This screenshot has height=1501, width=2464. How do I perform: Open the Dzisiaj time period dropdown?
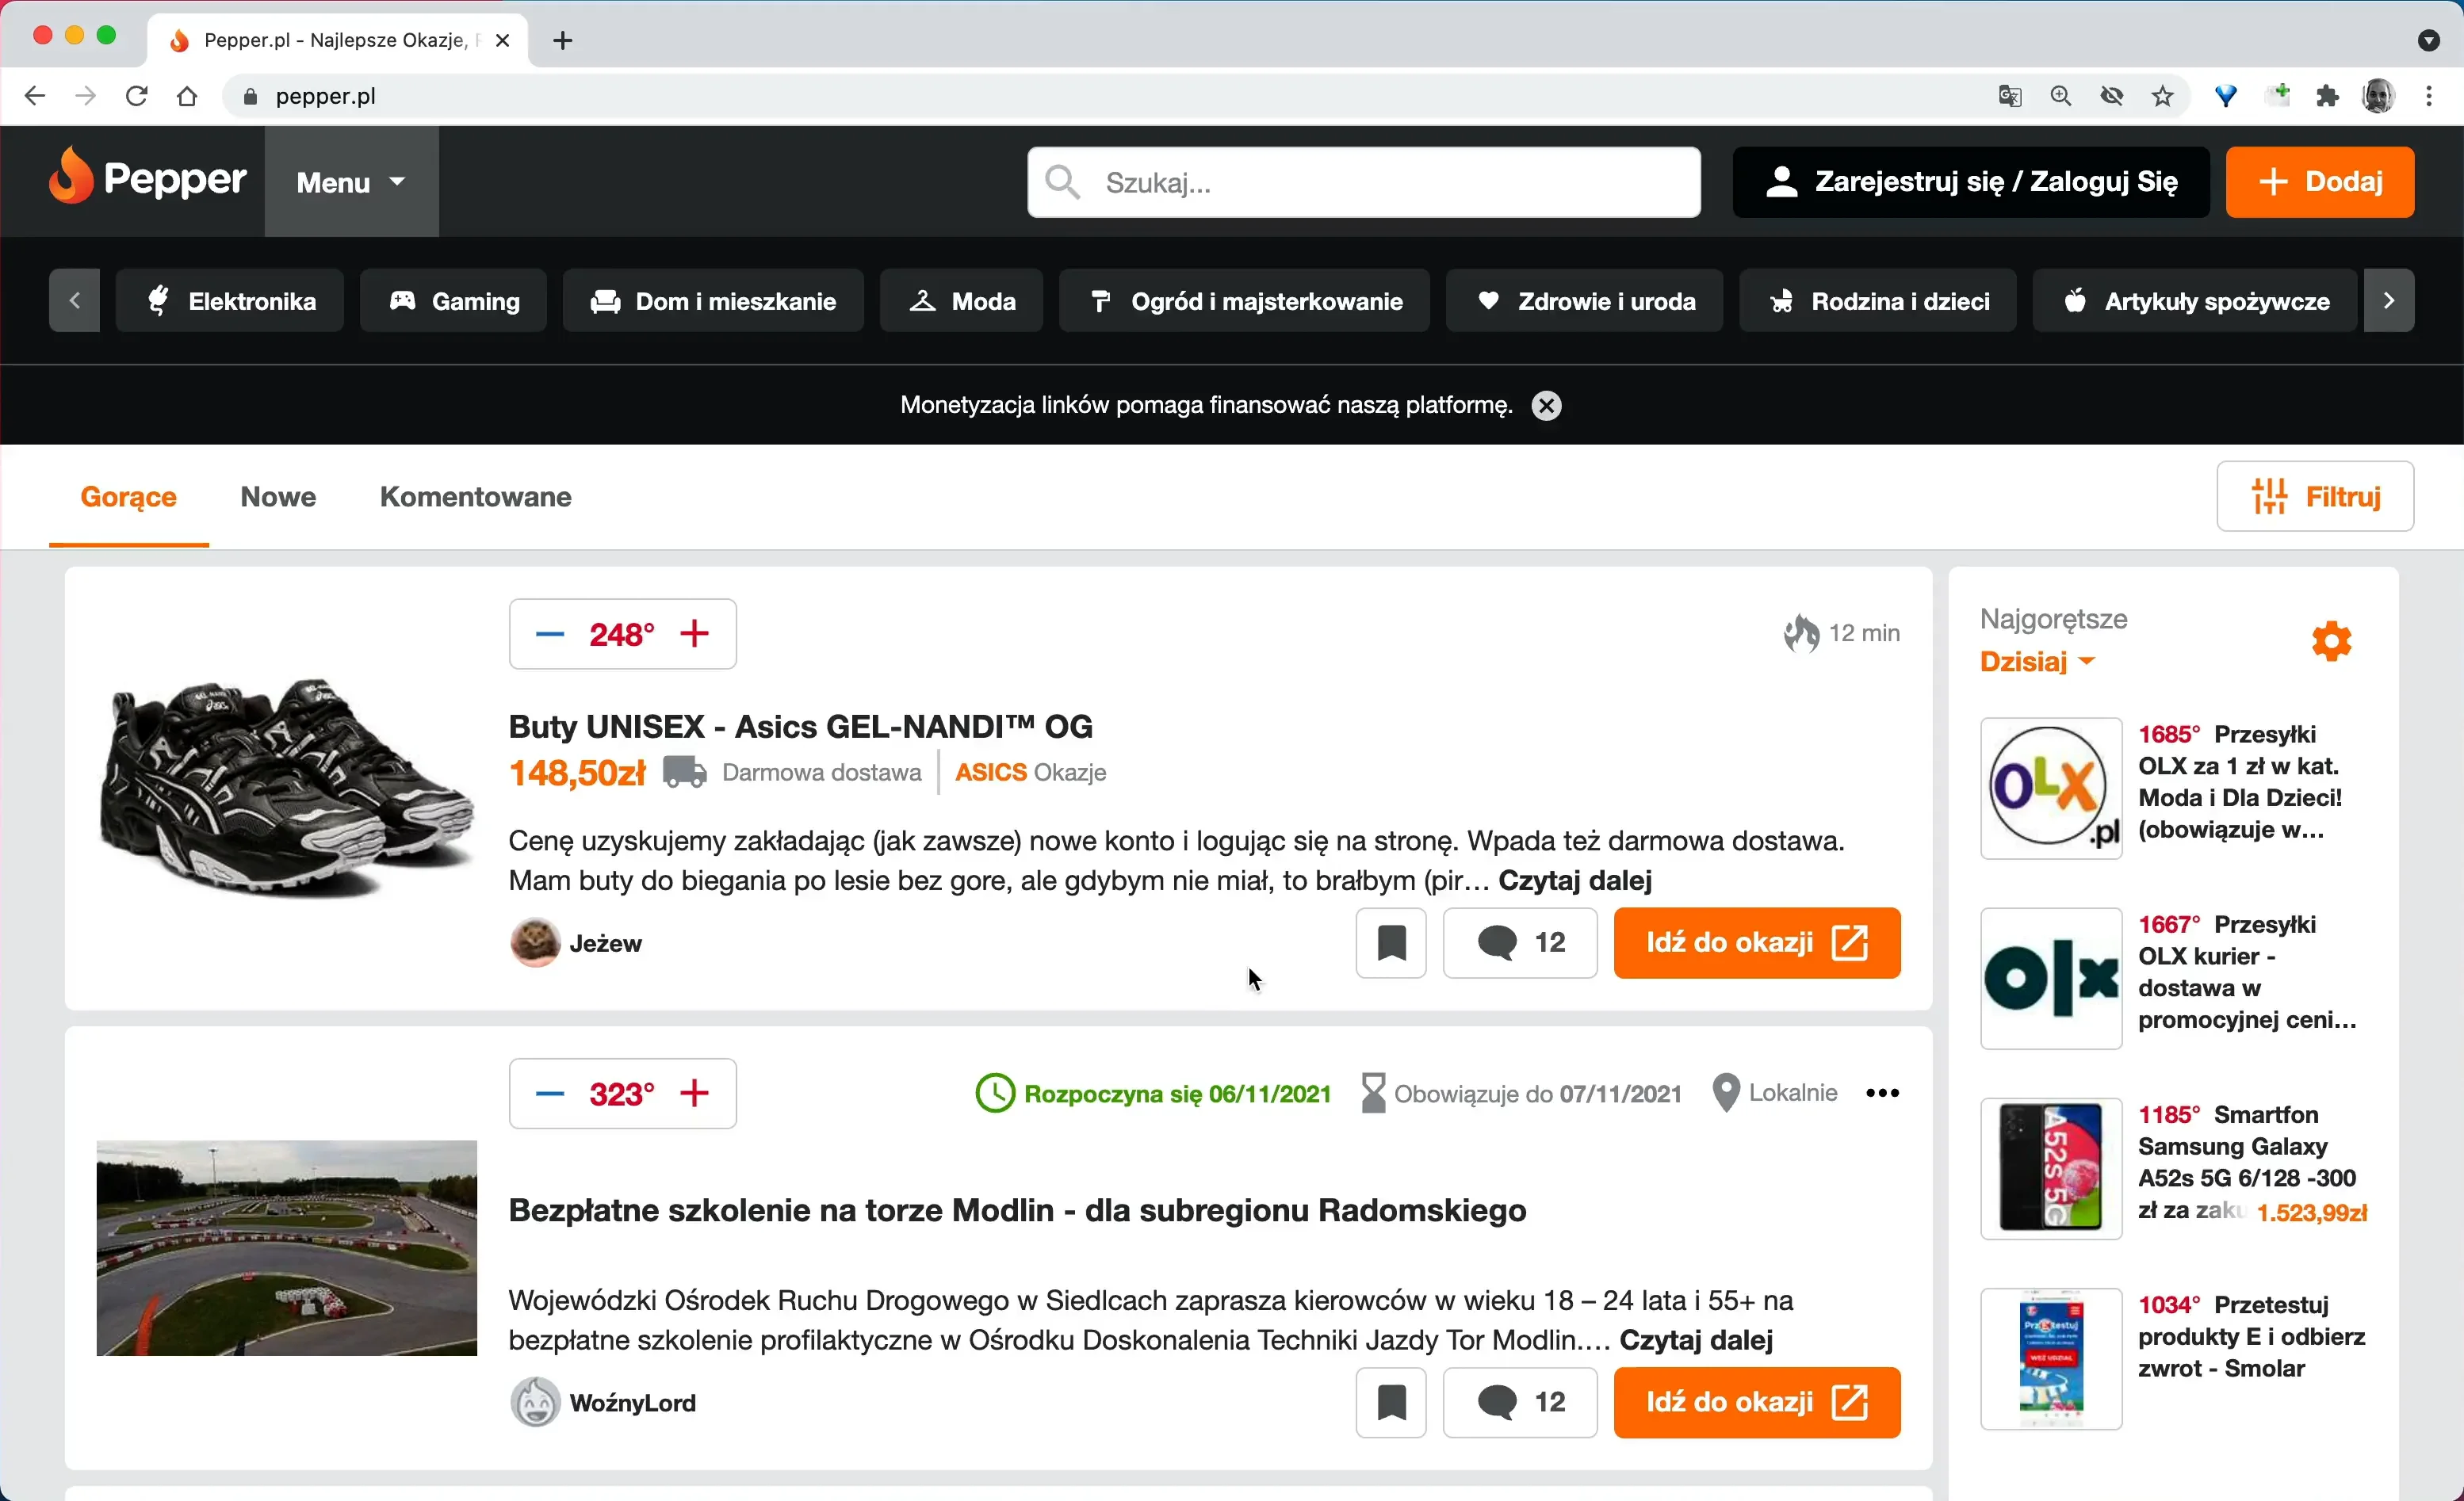(2037, 662)
